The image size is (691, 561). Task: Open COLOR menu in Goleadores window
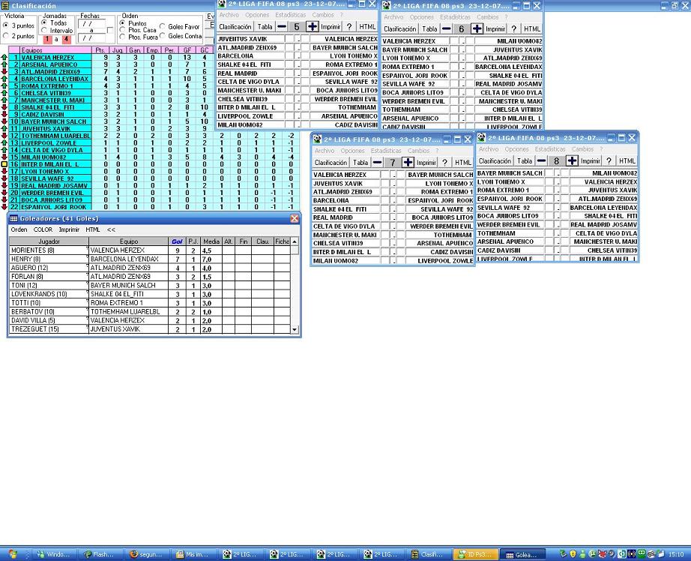(x=43, y=229)
